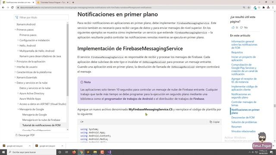Jump to Desconectar de FCM section

coord(243,118)
